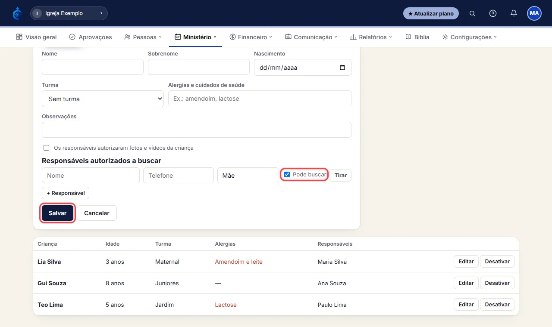Uncheck the Pode buscar checkbox
The height and width of the screenshot is (327, 552).
click(x=287, y=174)
